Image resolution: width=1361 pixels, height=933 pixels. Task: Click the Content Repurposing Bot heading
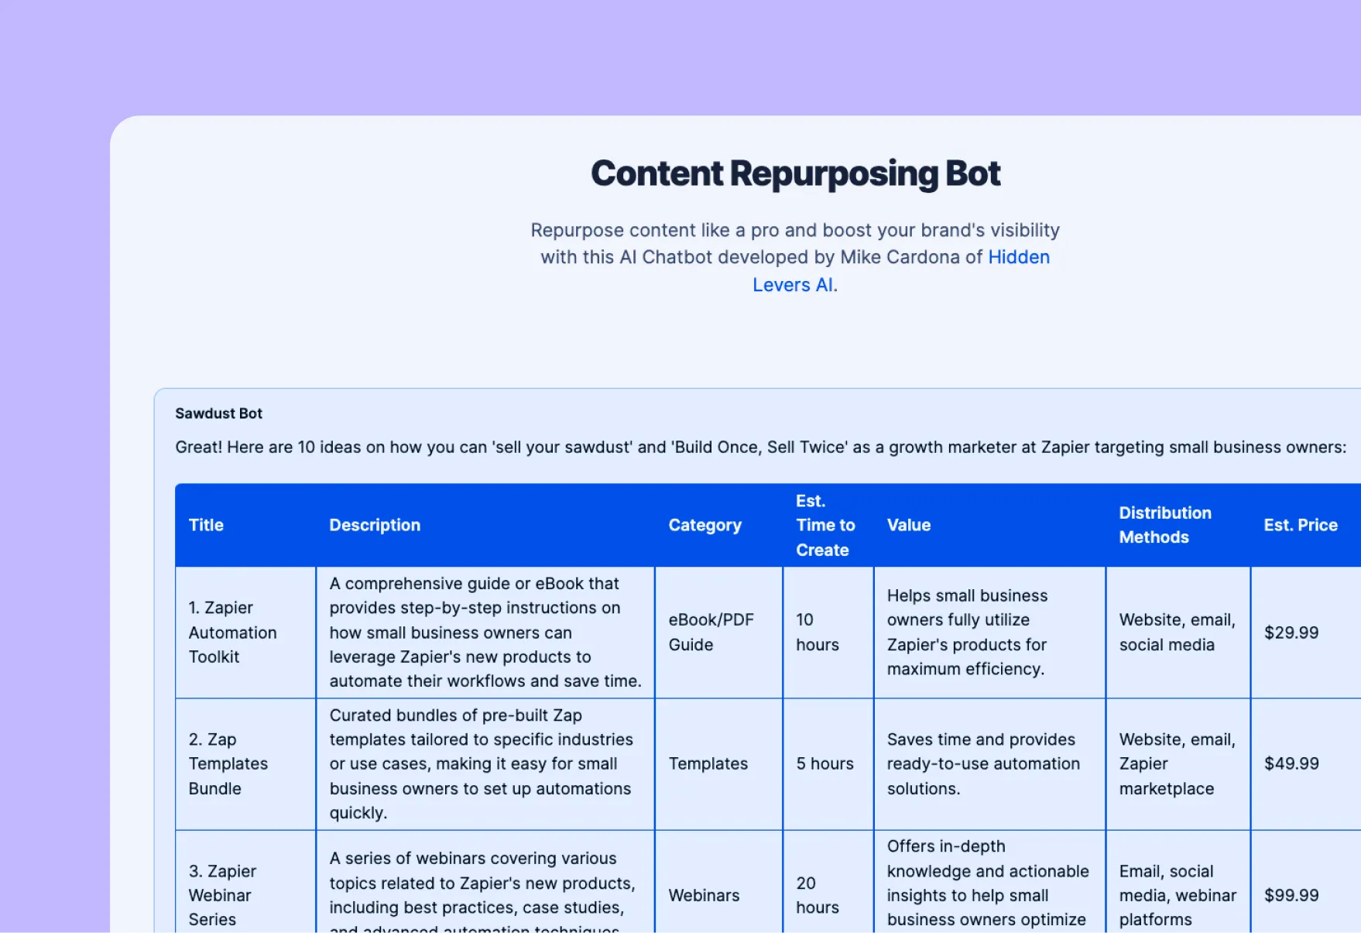pos(795,173)
